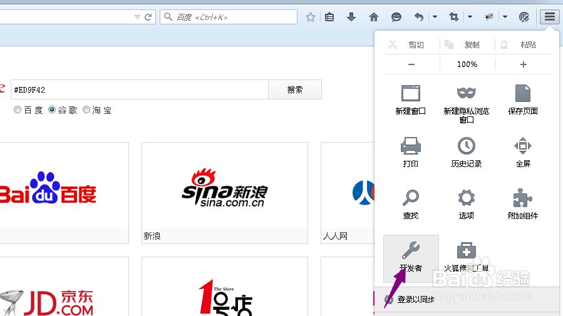Open a new private browsing window
Image resolution: width=563 pixels, height=316 pixels.
point(467,104)
